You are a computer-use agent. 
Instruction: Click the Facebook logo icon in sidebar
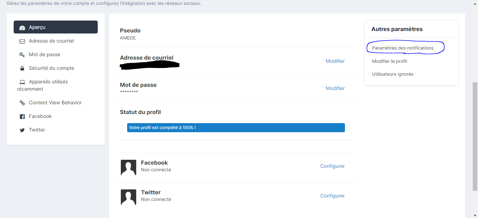pyautogui.click(x=22, y=116)
